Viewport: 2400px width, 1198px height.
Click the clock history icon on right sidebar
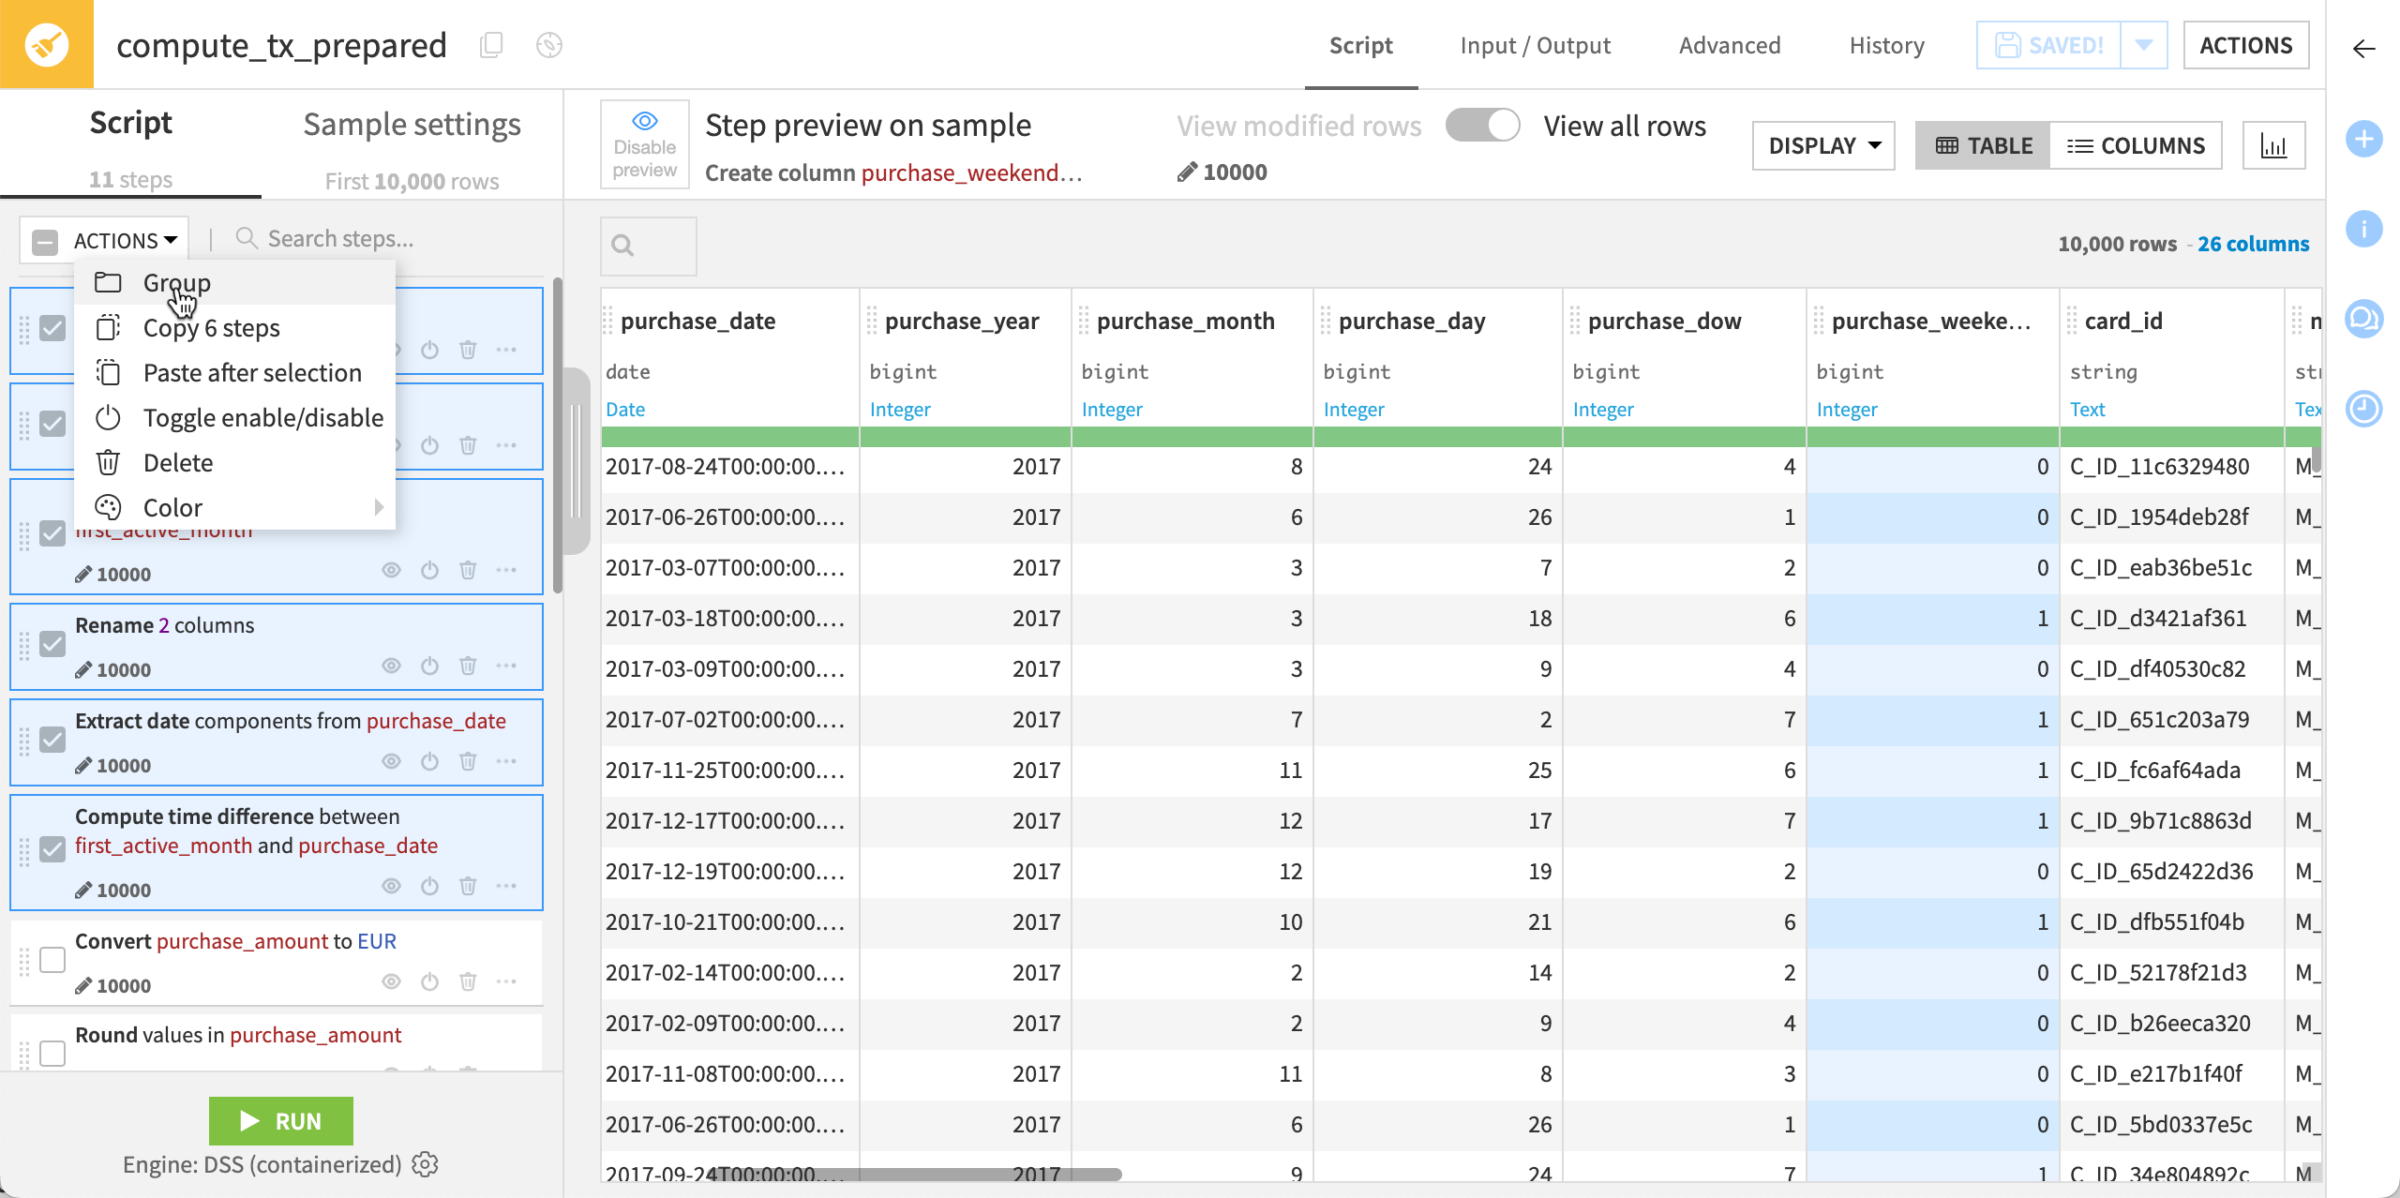[x=2365, y=408]
